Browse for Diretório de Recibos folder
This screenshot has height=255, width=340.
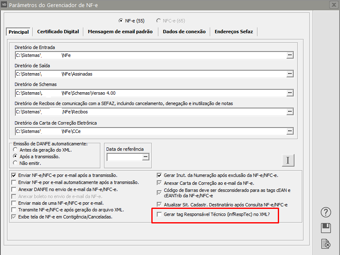pos(290,112)
